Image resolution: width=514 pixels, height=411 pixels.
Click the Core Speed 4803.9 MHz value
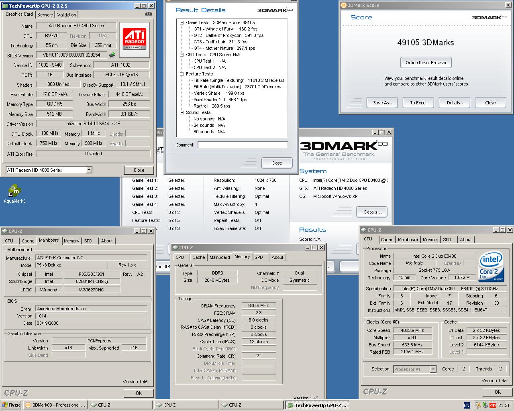[412, 330]
